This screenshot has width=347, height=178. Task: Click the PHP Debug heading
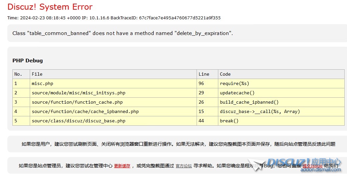(x=27, y=61)
